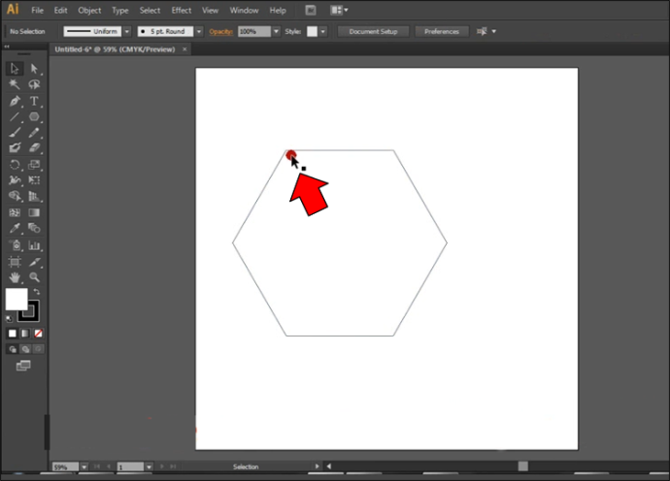This screenshot has width=670, height=481.
Task: Activate the Type tool
Action: [x=34, y=101]
